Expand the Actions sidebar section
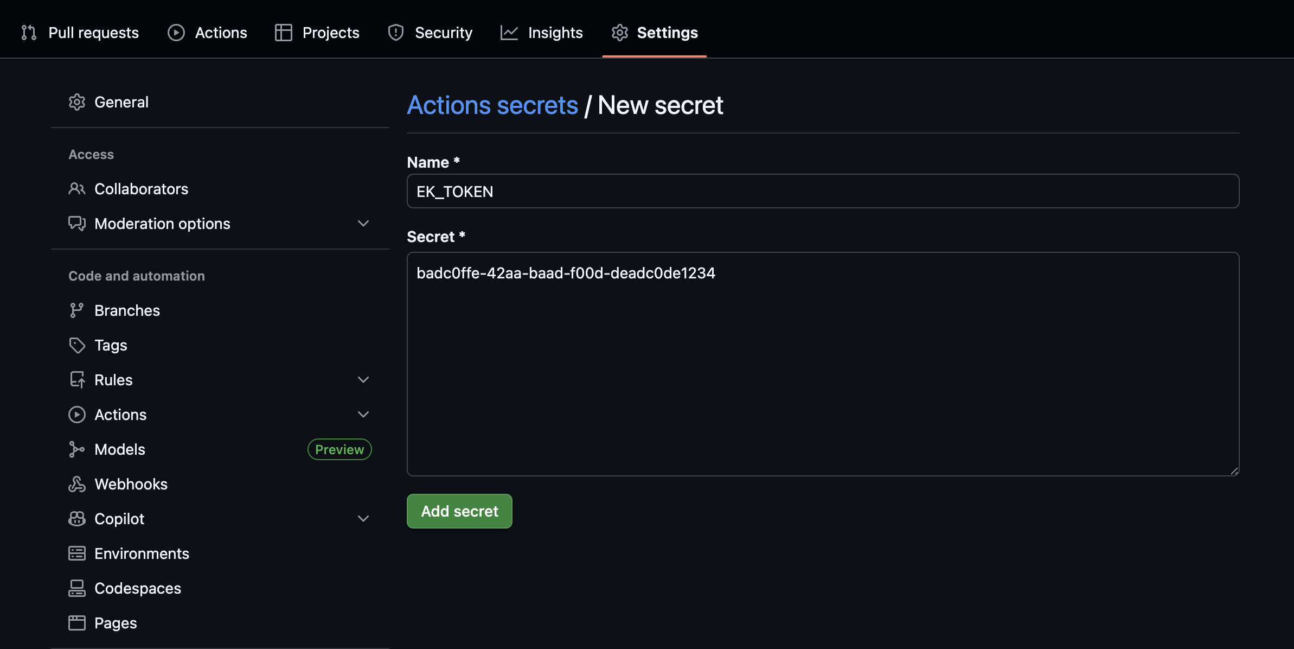Image resolution: width=1294 pixels, height=649 pixels. click(x=363, y=414)
